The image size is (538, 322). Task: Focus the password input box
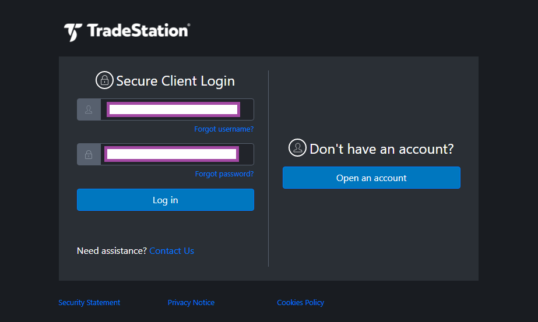[x=171, y=154]
